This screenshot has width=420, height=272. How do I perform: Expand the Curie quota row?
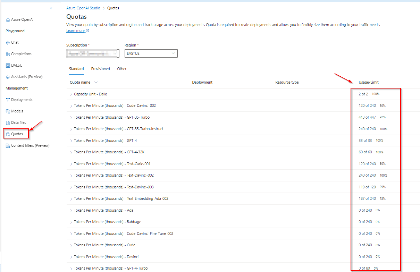coord(71,245)
